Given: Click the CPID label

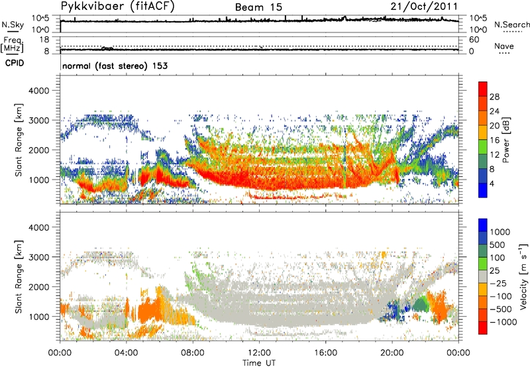Looking at the screenshot, I should click(15, 63).
